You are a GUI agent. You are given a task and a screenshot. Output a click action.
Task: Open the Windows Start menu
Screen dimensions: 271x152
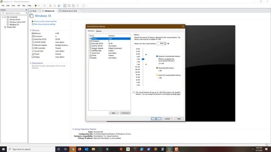3,149
